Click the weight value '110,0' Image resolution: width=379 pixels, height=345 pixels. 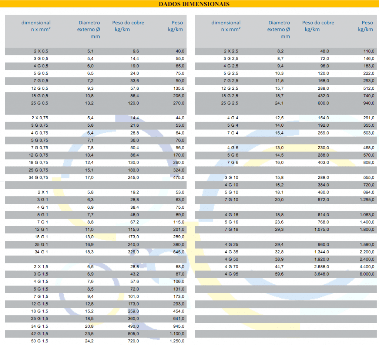pos(369,51)
